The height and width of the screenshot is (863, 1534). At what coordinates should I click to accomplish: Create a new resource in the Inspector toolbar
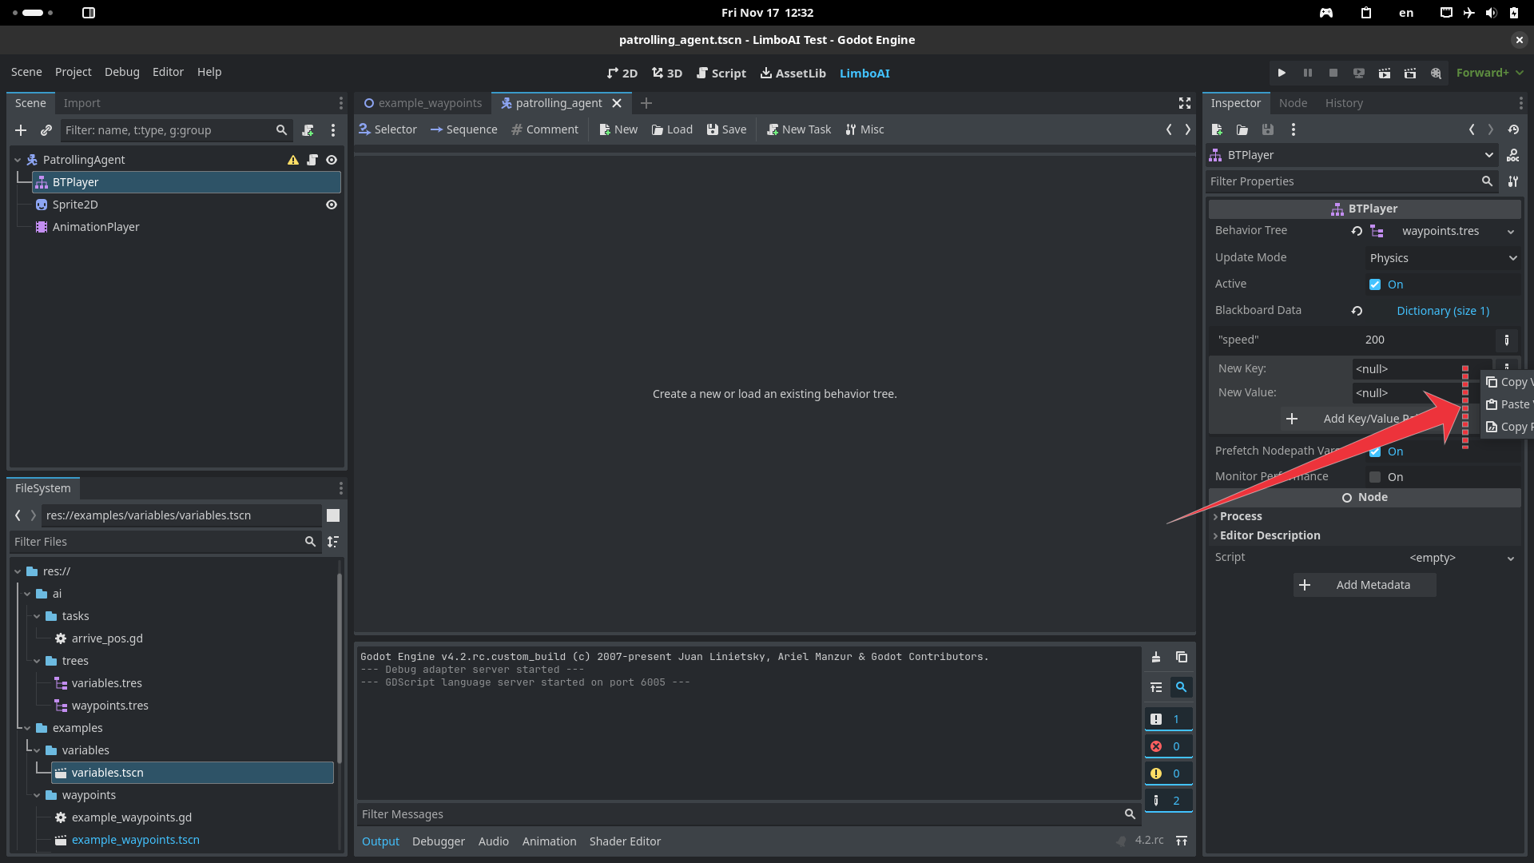(x=1217, y=129)
